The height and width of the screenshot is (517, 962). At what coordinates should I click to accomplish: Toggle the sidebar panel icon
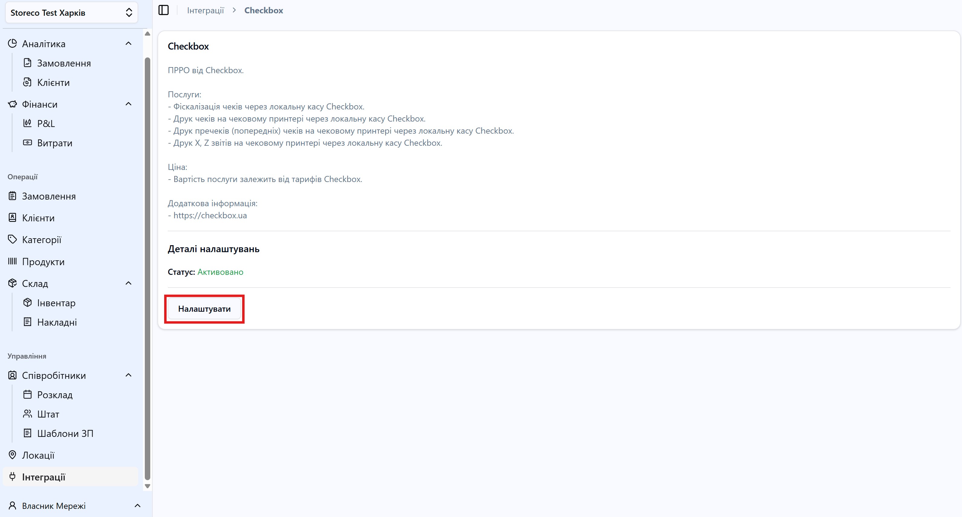[164, 10]
